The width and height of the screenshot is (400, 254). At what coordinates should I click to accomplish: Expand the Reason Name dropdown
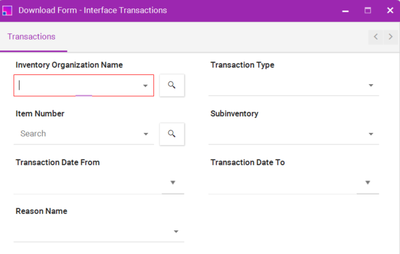(176, 231)
